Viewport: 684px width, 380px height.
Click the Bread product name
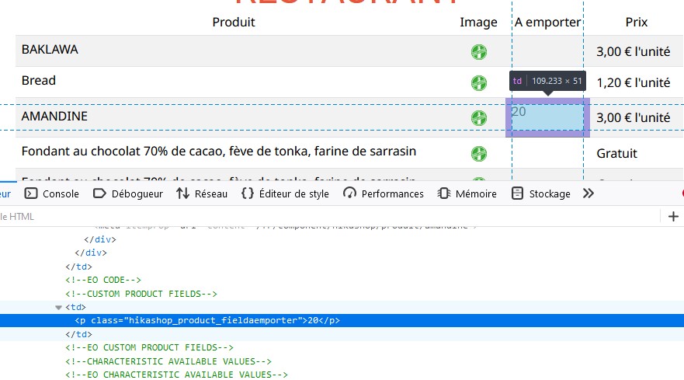(x=39, y=81)
